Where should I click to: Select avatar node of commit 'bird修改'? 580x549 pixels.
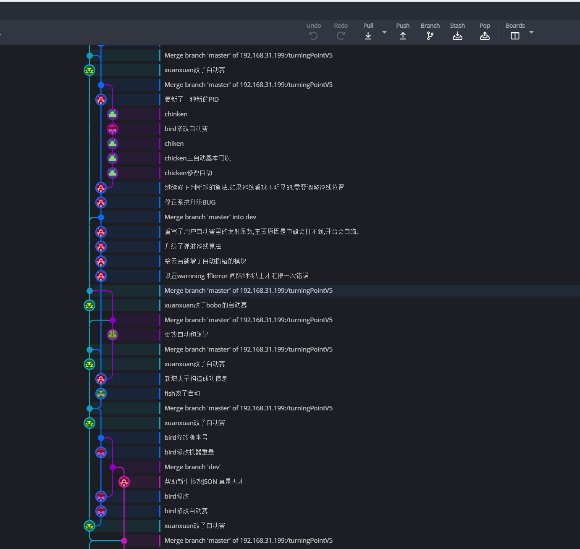click(x=101, y=496)
